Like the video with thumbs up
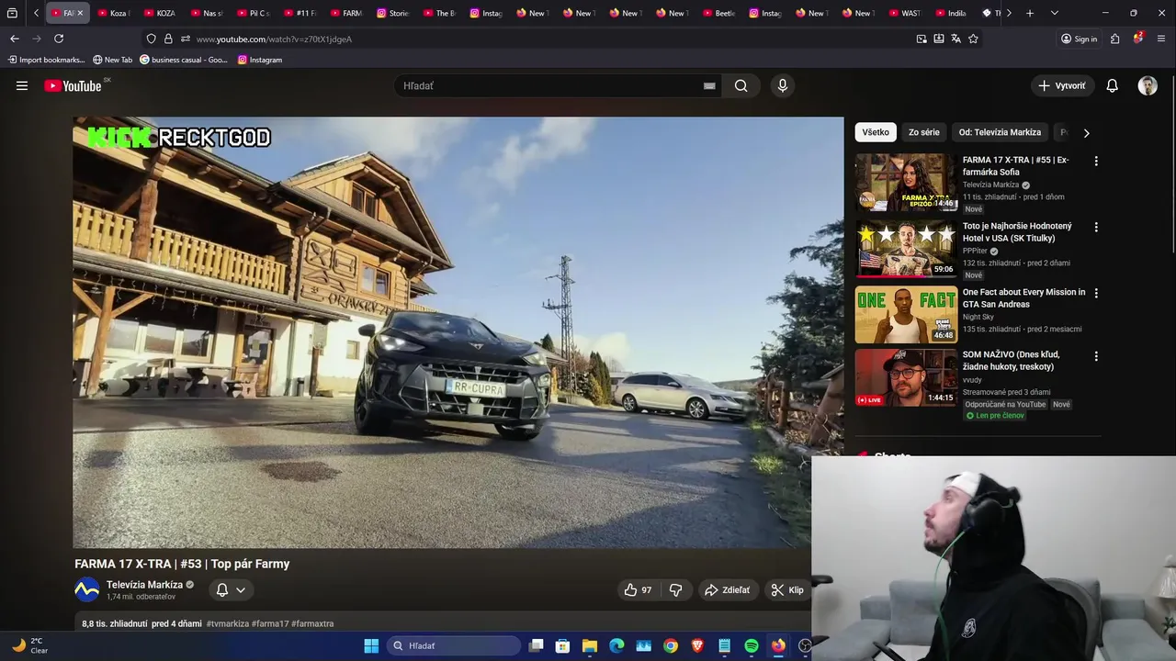1176x661 pixels. coord(638,590)
